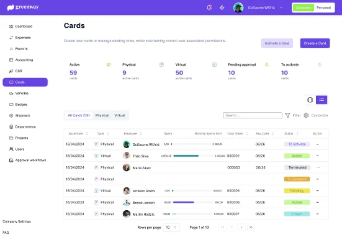Click the Departments sidebar icon
This screenshot has width=342, height=243.
11,126
